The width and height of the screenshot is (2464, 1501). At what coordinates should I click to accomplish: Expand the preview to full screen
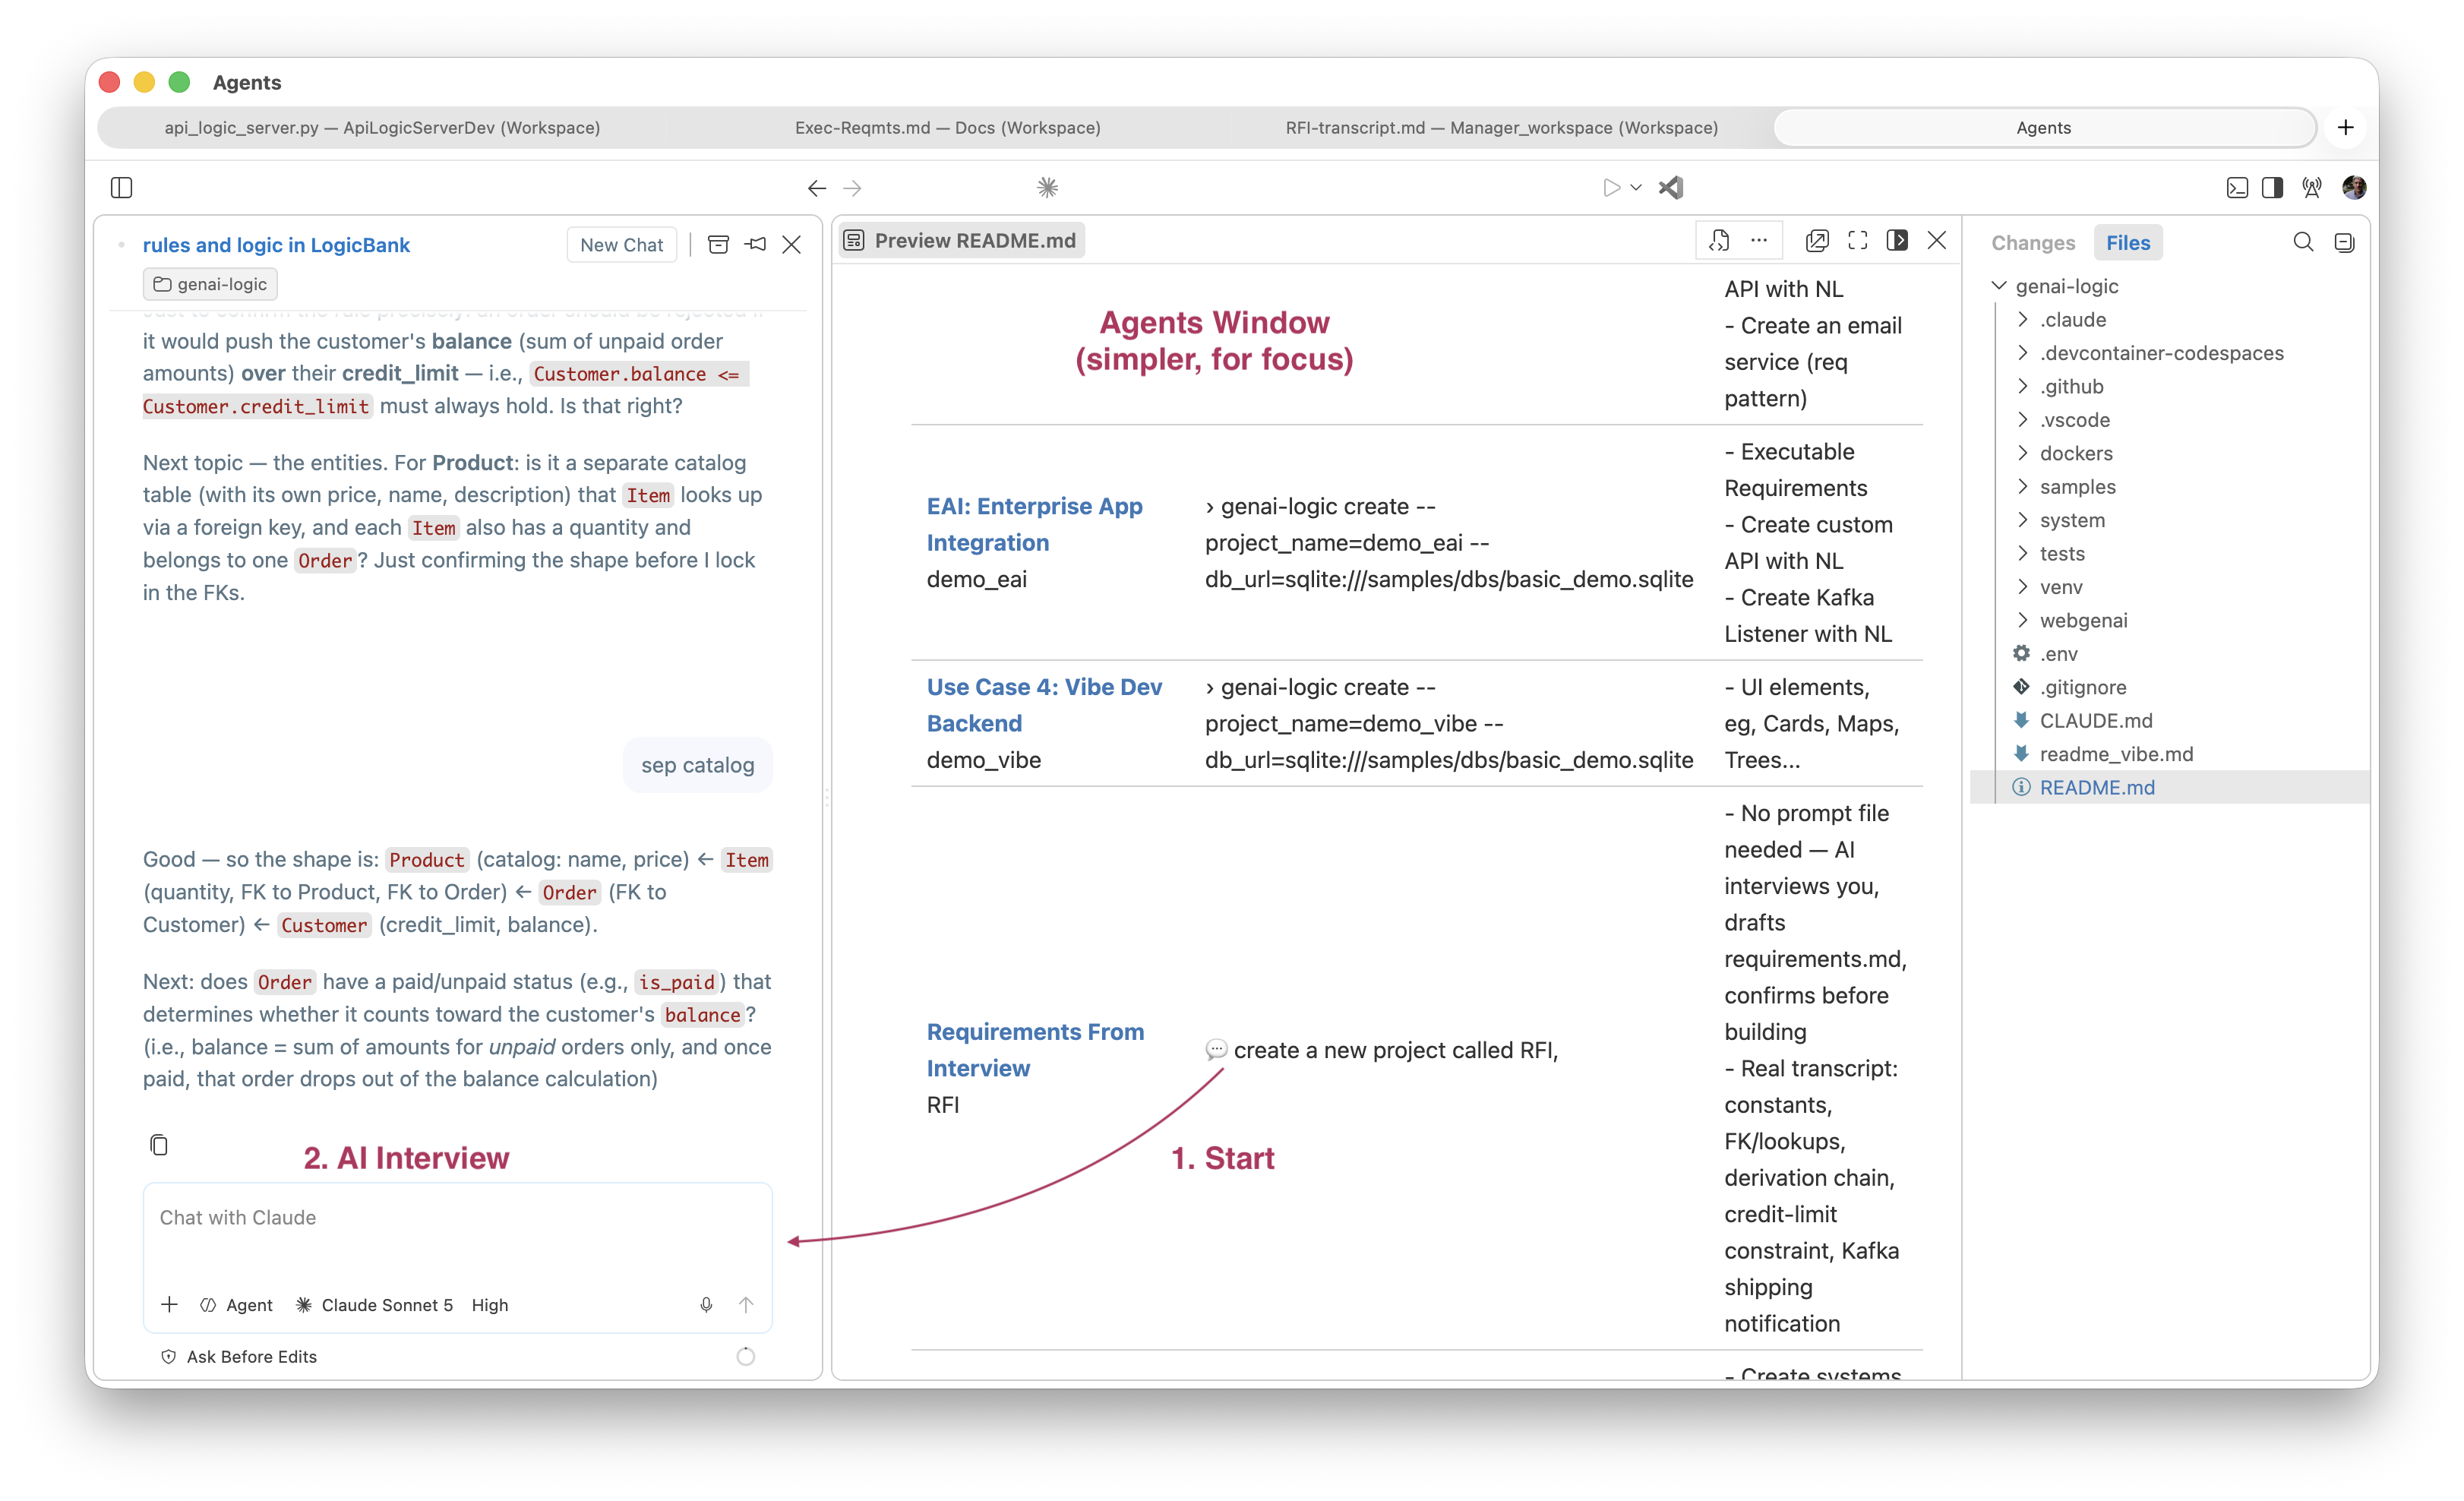coord(1858,241)
